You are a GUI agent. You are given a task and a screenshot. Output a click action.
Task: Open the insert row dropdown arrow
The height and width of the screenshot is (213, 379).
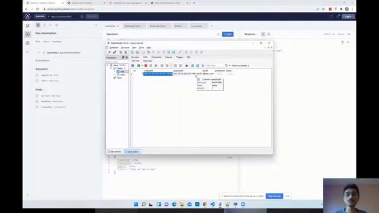click(142, 66)
